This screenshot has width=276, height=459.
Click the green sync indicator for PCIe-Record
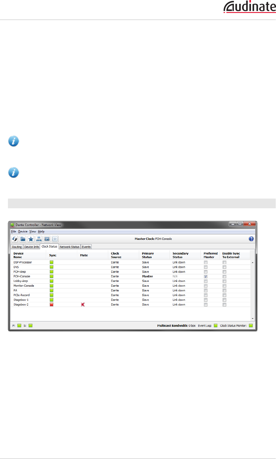tap(52, 295)
